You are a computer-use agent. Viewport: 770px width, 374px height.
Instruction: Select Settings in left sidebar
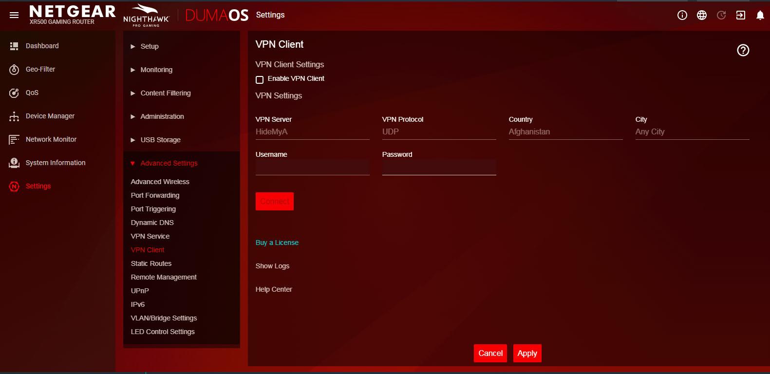click(x=38, y=186)
